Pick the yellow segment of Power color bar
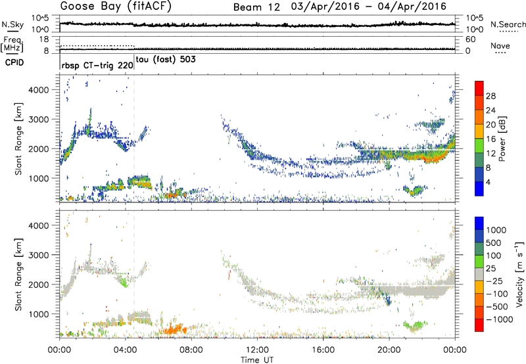Viewport: 526px width, 364px height. point(479,131)
